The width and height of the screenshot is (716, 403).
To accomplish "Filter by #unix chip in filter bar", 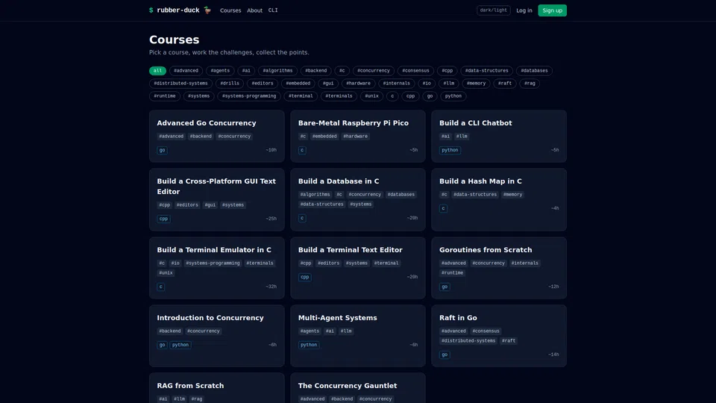I will (x=371, y=96).
